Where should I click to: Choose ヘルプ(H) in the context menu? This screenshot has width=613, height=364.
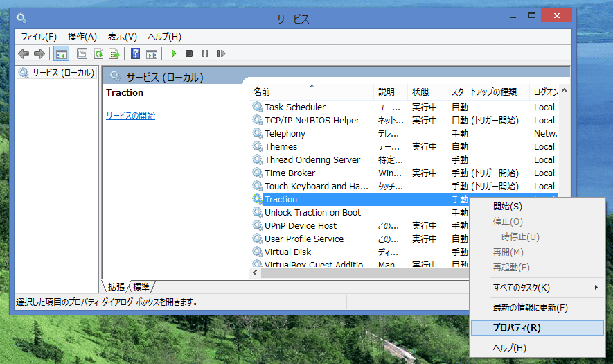point(538,348)
